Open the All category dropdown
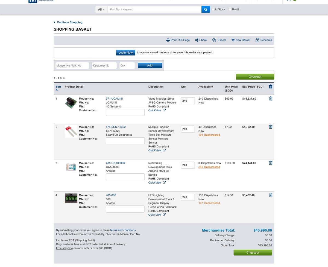The height and width of the screenshot is (267, 328). click(101, 9)
